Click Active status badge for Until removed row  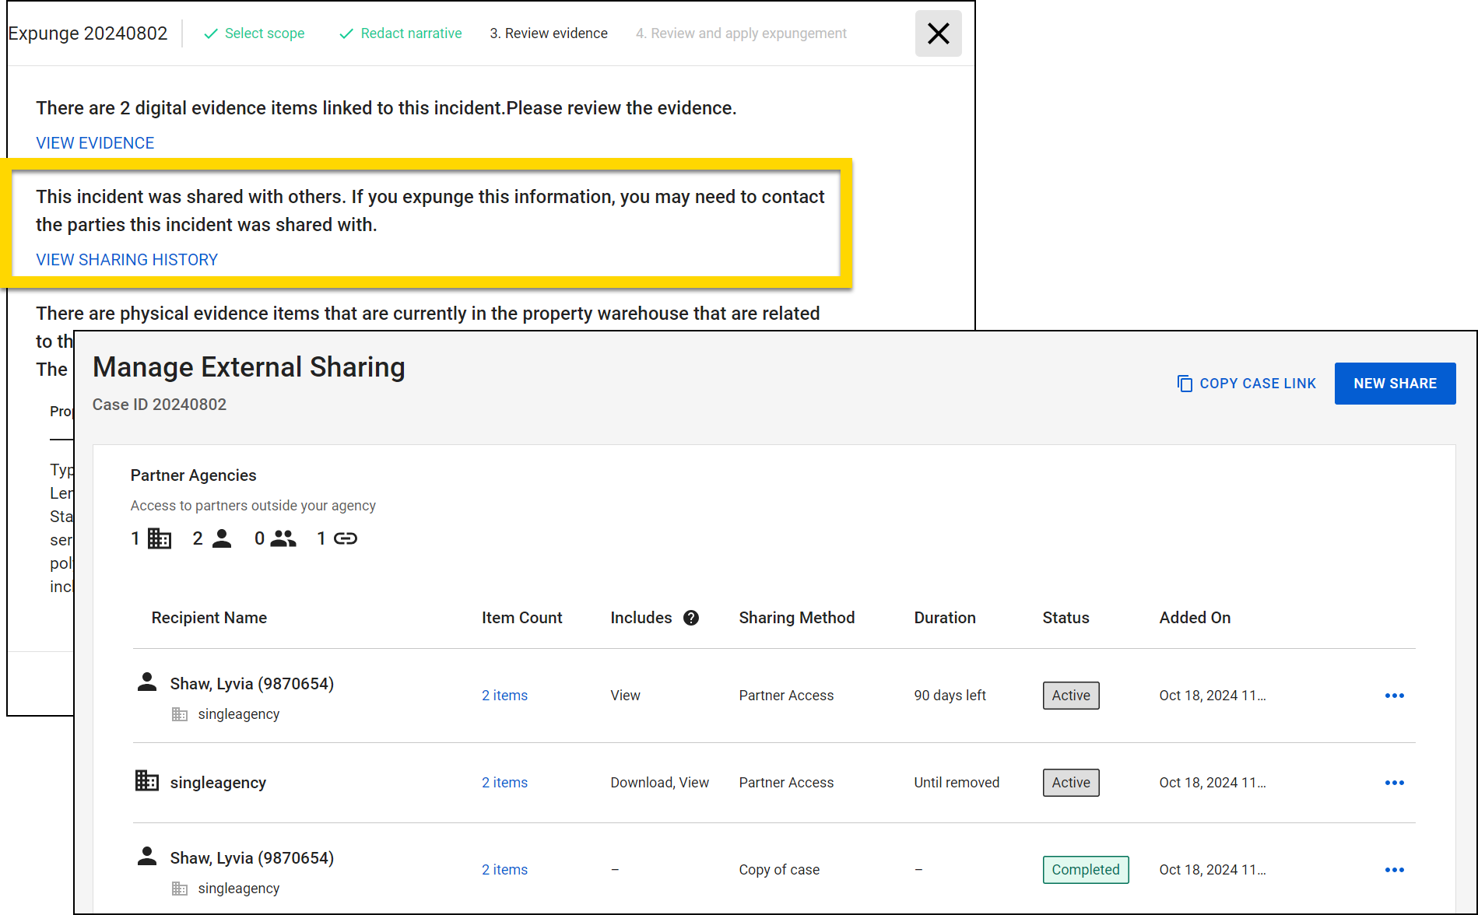1071,783
